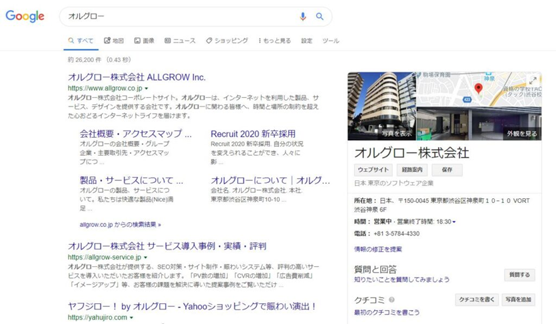Open ヤフジロー！ Yahooショッピング result
Viewport: 556px width, 324px height.
[x=192, y=306]
